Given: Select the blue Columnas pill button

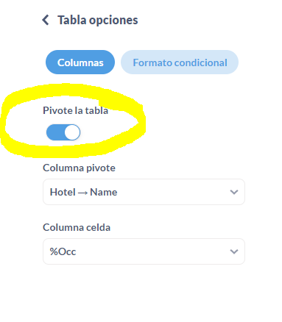Looking at the screenshot, I should click(x=80, y=62).
